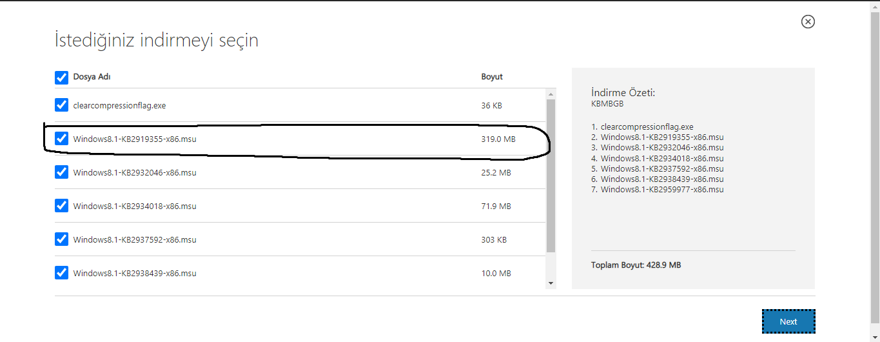Click the Next button
This screenshot has height=342, width=880.
[x=788, y=321]
